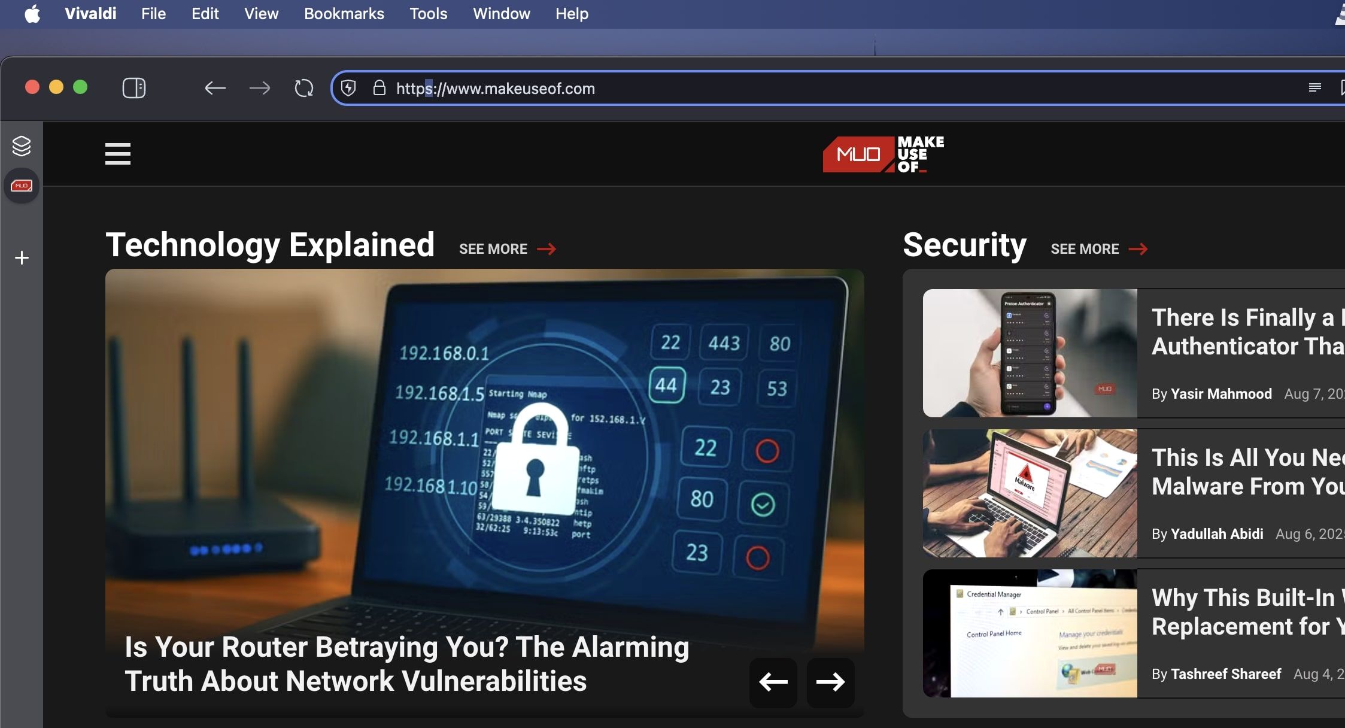Open the File menu

point(153,14)
